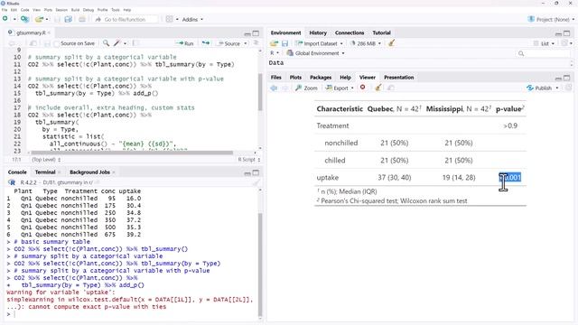This screenshot has height=325, width=578.
Task: Toggle the Source on Save checkbox
Action: click(x=56, y=43)
